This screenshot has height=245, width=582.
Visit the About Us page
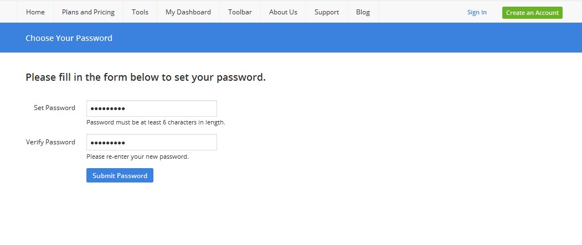[283, 12]
